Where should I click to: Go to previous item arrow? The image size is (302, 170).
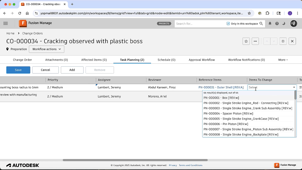[267, 41]
